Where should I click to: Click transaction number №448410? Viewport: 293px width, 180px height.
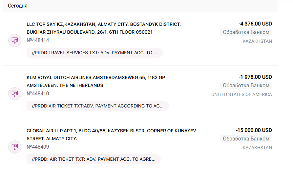[38, 94]
